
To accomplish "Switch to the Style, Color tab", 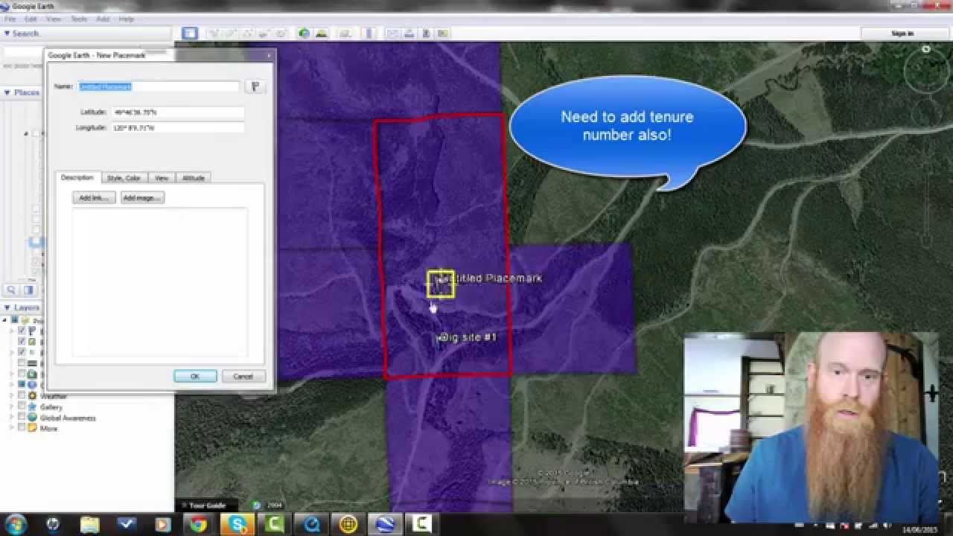I will tap(124, 178).
